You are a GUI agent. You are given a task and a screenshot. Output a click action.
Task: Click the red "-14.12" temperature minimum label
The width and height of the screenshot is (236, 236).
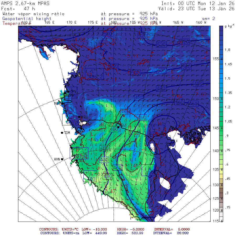(x=96, y=140)
